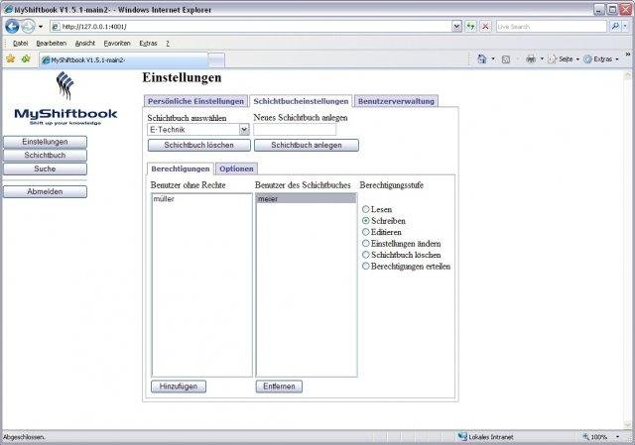This screenshot has width=635, height=445.
Task: Click the Print icon in command bar
Action: coord(531,59)
